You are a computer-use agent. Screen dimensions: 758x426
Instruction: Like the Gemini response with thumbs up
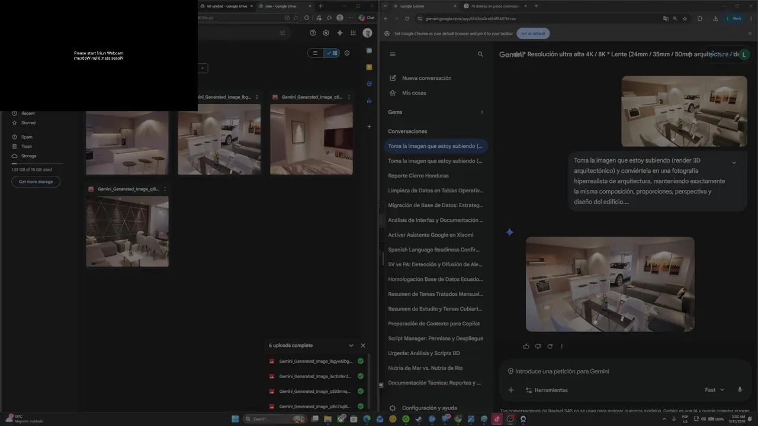(x=526, y=346)
